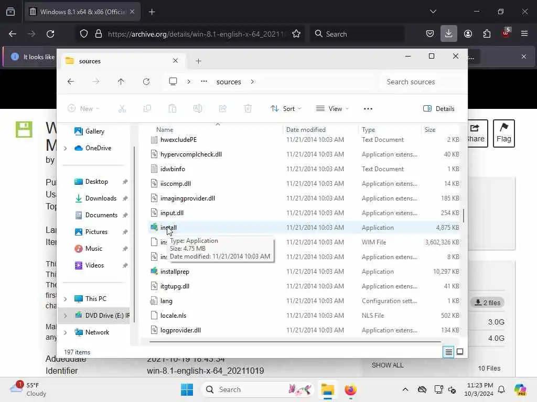This screenshot has width=537, height=402.
Task: Click chevron after sources in address bar
Action: coord(252,82)
